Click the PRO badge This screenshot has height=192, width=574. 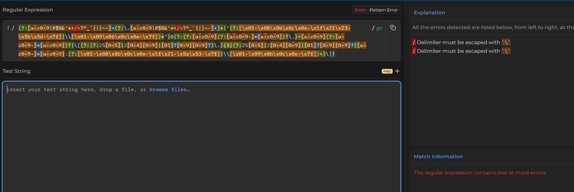click(x=387, y=71)
